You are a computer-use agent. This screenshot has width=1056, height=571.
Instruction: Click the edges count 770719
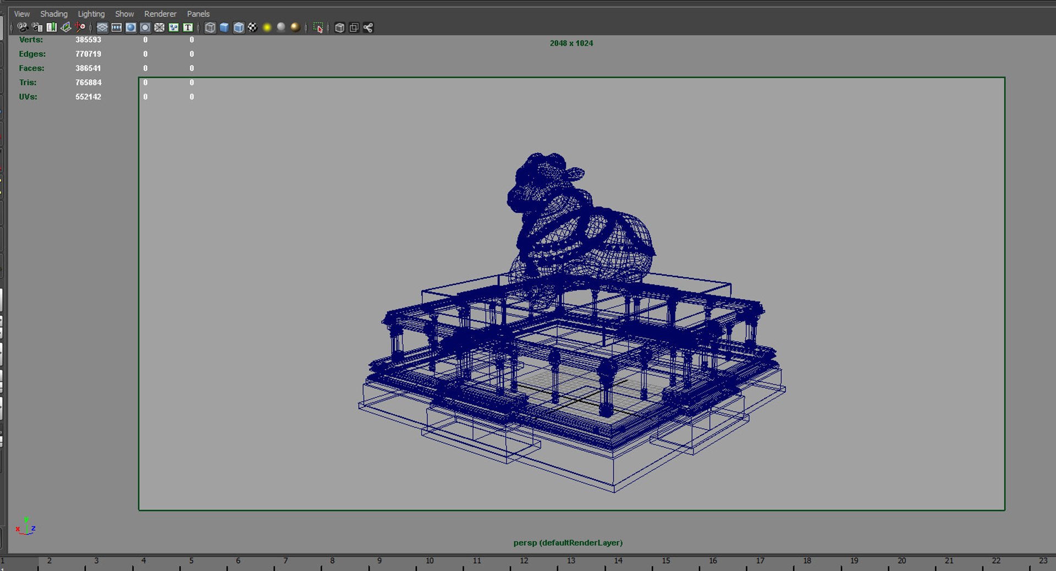click(88, 54)
